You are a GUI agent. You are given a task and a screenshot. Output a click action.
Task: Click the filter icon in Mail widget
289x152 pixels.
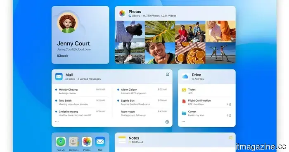point(167,122)
